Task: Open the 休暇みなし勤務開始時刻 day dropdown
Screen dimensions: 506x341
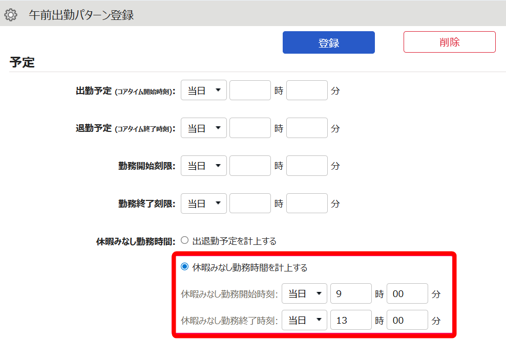Action: tap(304, 293)
